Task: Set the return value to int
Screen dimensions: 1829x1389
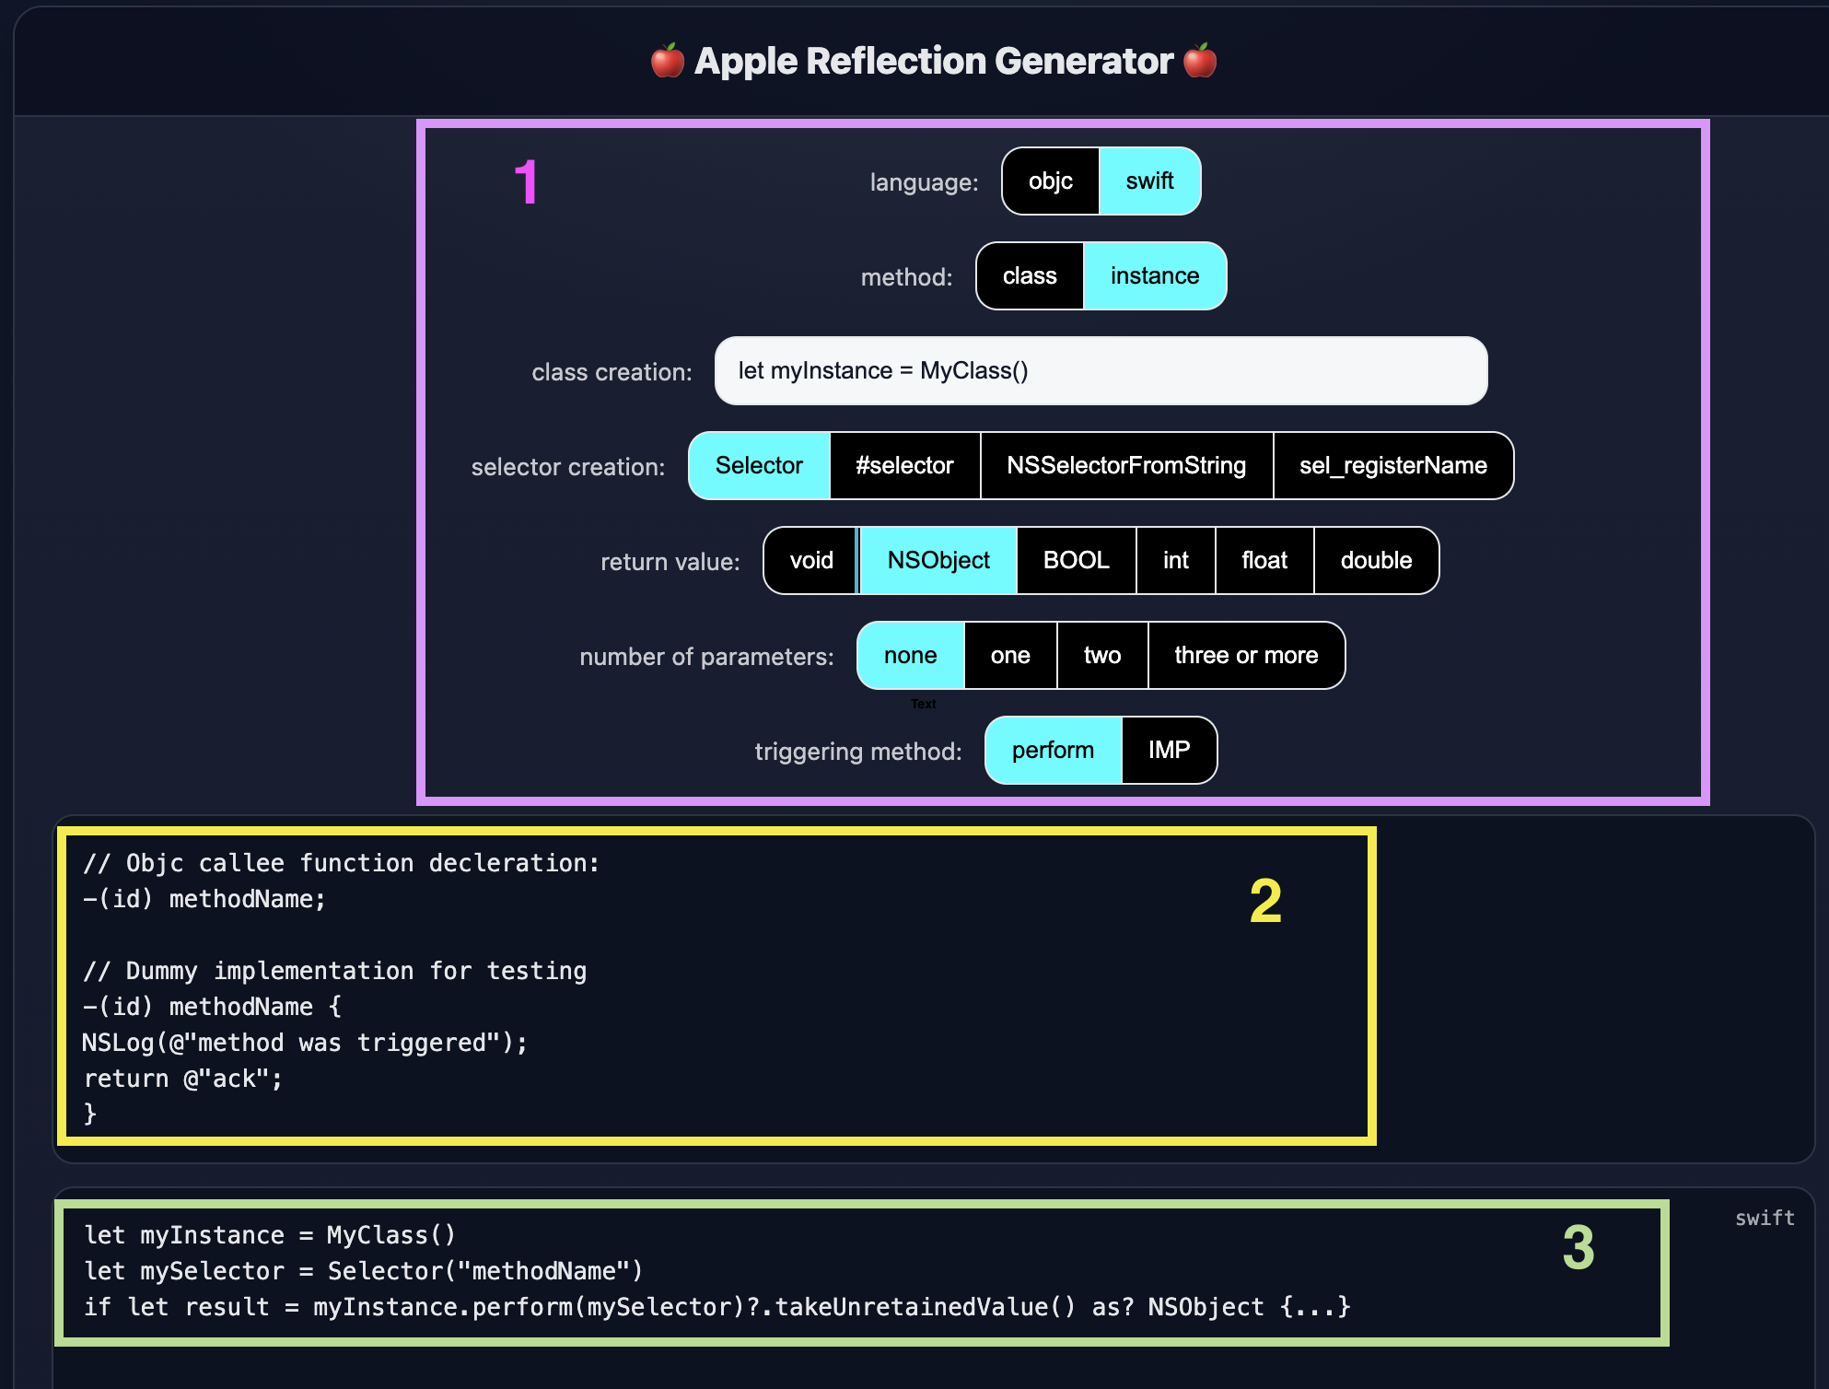Action: click(1175, 561)
